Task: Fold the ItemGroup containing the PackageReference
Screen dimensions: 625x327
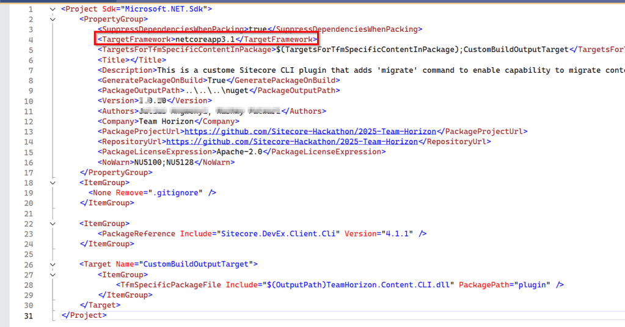Action: [x=53, y=224]
